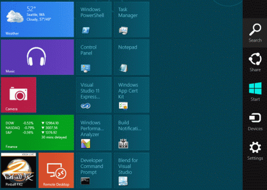Click the Settings label in charms bar
This screenshot has height=190, width=267.
point(255,158)
